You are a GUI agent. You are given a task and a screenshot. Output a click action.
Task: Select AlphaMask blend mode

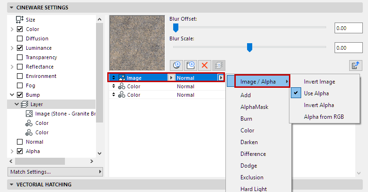coord(254,107)
